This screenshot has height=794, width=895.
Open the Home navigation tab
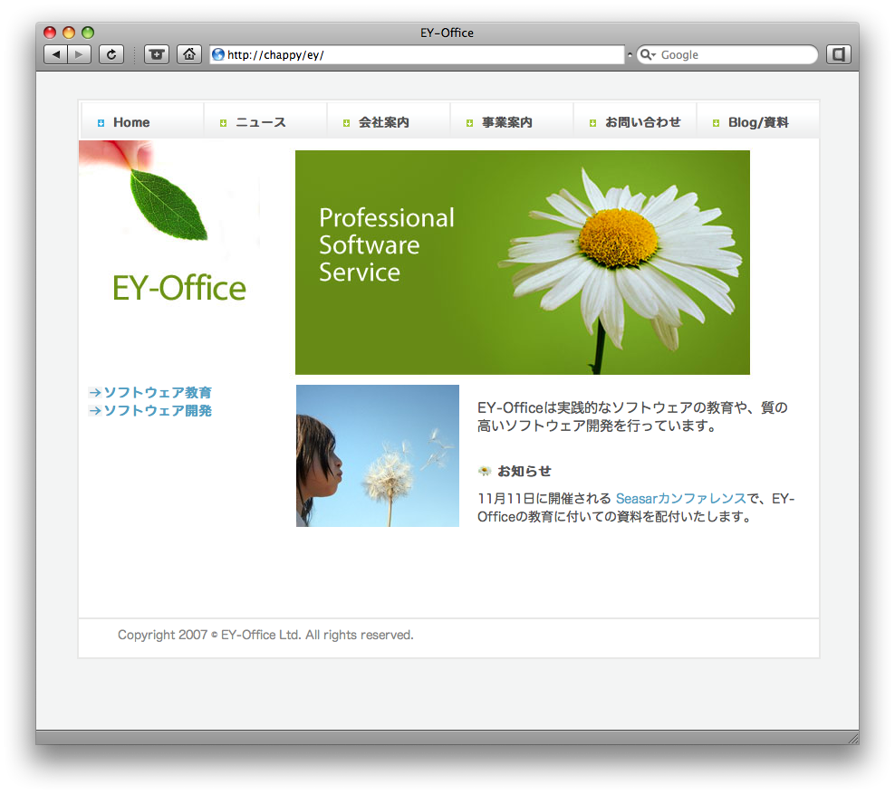click(143, 120)
